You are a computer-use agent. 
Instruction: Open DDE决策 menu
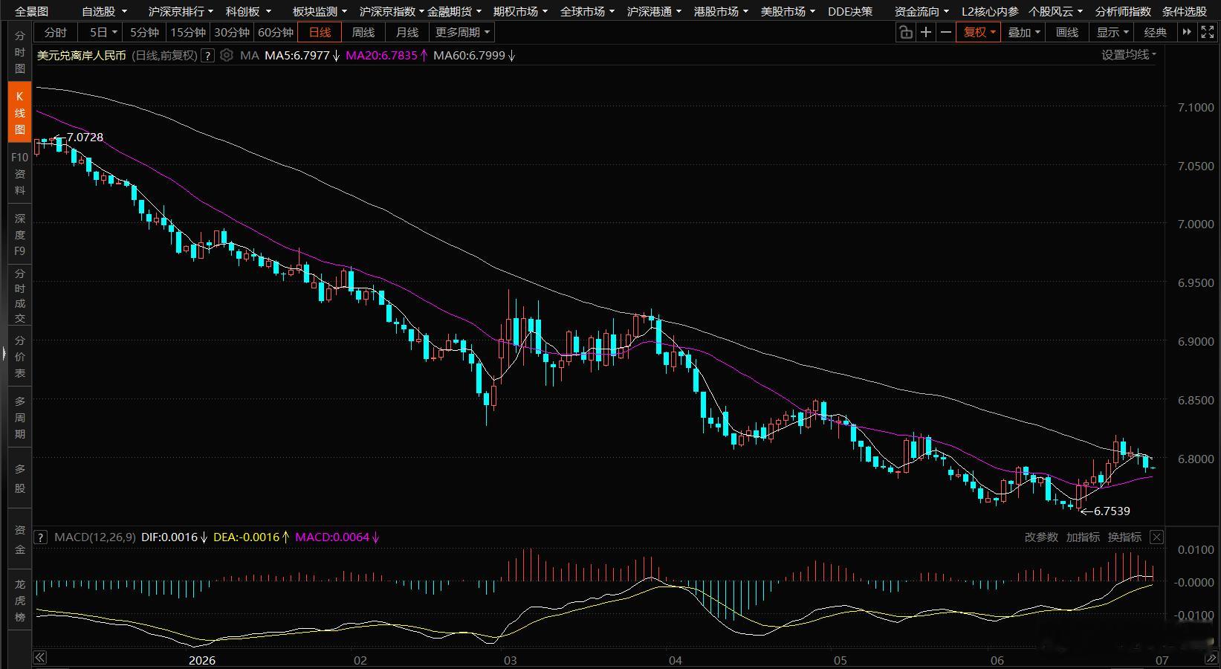[x=850, y=11]
